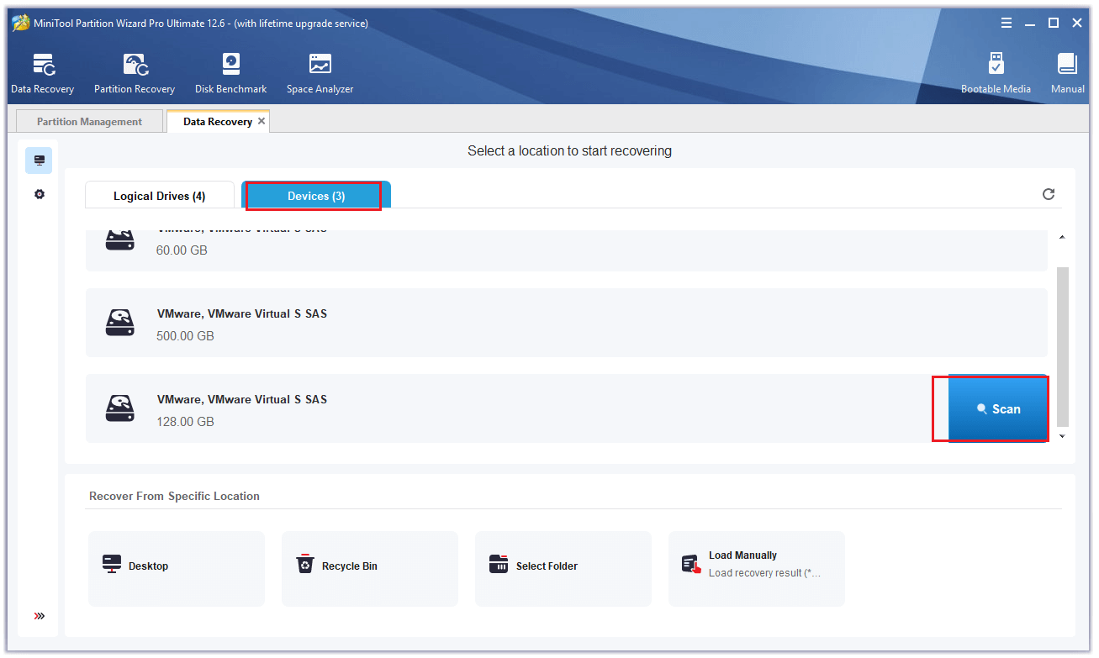Open scan settings gear in the sidebar
The image size is (1099, 658).
39,194
